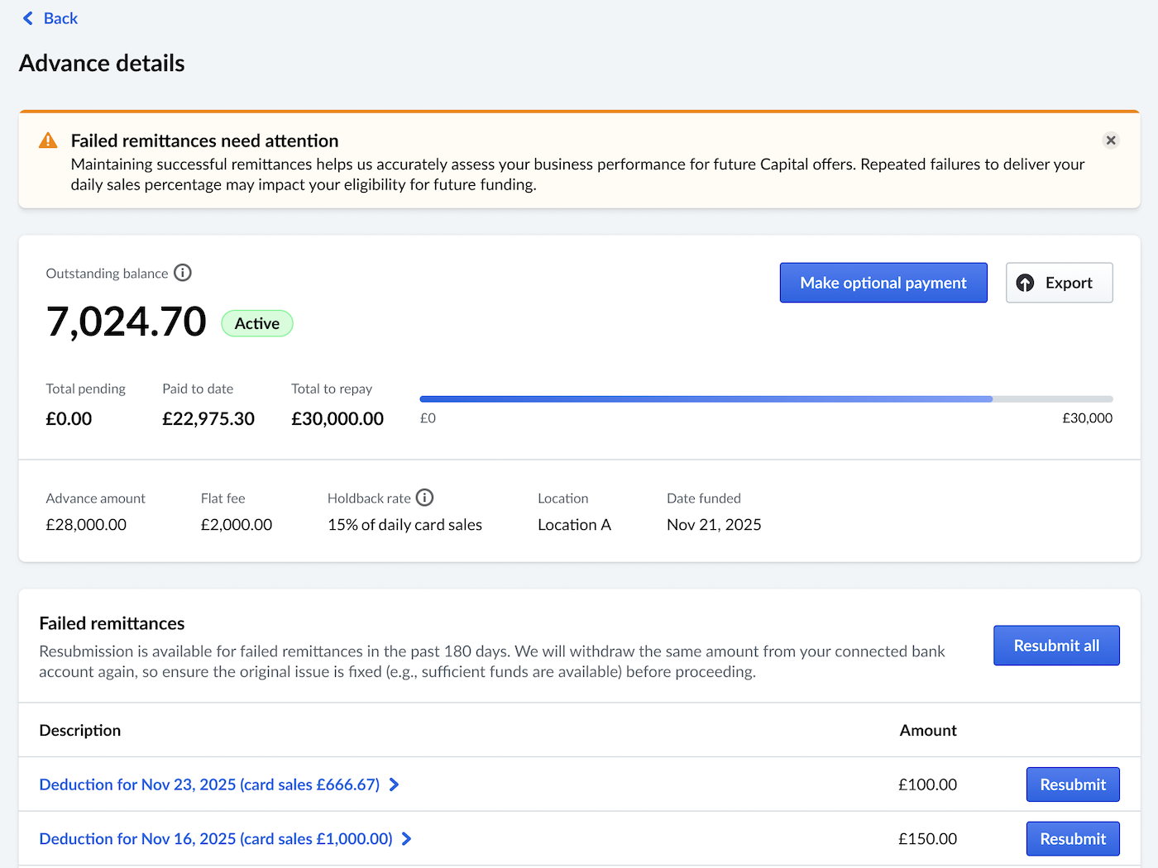This screenshot has width=1158, height=868.
Task: Click the Amount column header
Action: tap(927, 730)
